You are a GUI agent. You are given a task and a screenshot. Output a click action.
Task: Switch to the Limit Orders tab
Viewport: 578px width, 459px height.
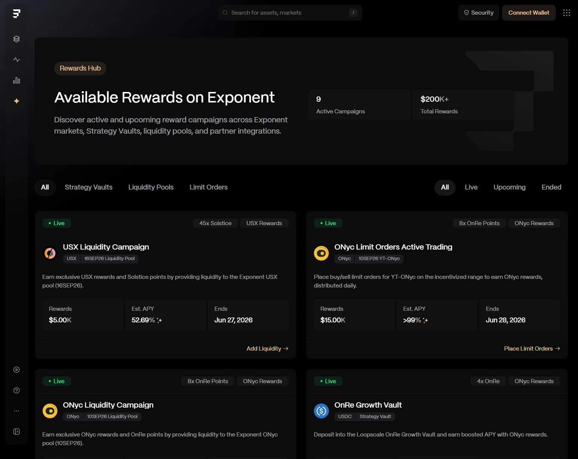209,187
